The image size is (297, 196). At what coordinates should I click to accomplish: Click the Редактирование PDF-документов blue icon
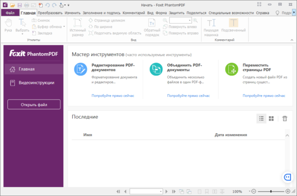click(x=81, y=69)
